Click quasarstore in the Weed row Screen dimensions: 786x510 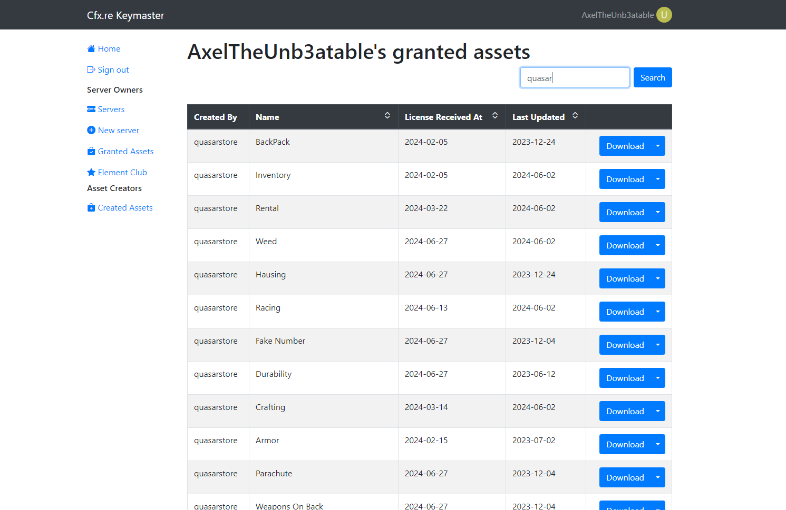tap(216, 242)
